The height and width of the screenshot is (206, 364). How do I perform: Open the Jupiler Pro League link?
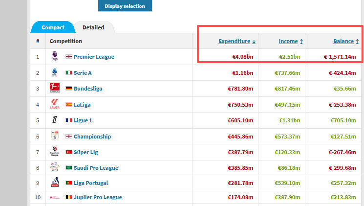click(98, 197)
